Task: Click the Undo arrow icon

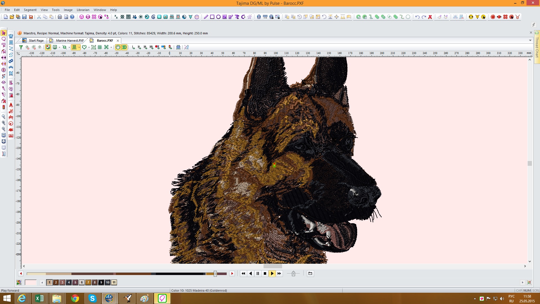Action: coord(417,17)
